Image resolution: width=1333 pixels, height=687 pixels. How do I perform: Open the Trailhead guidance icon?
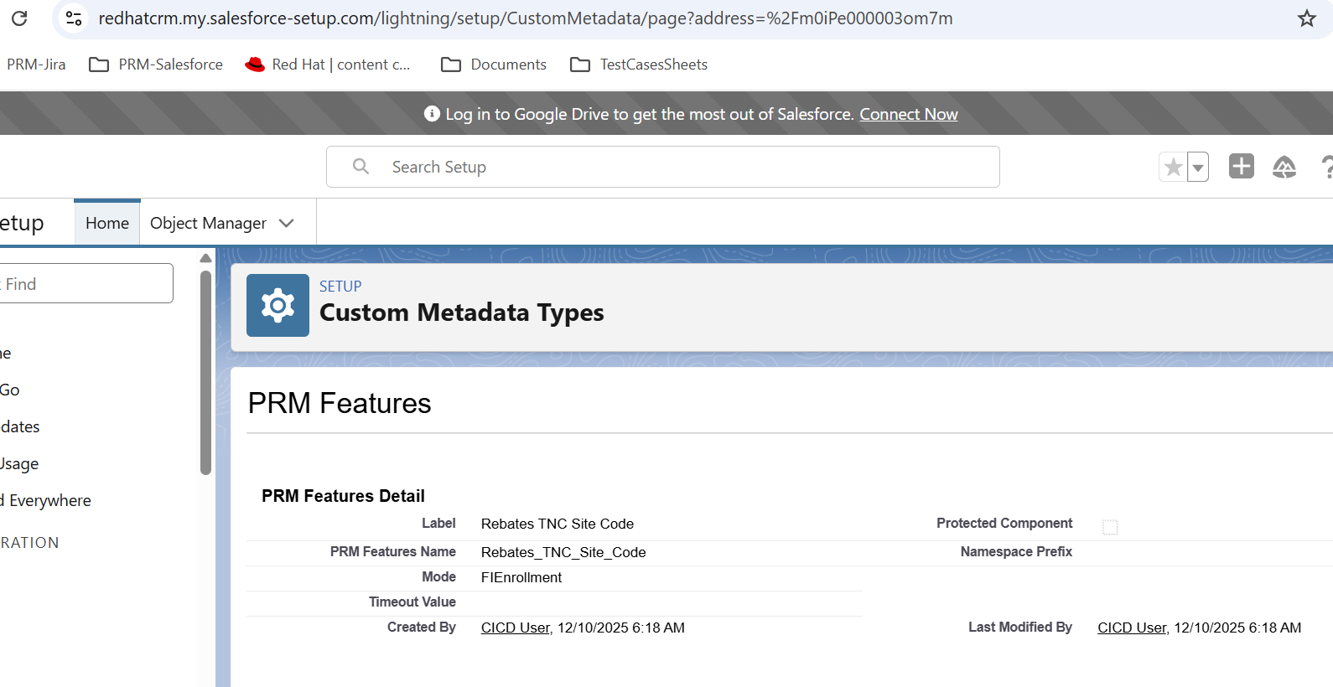click(x=1284, y=168)
